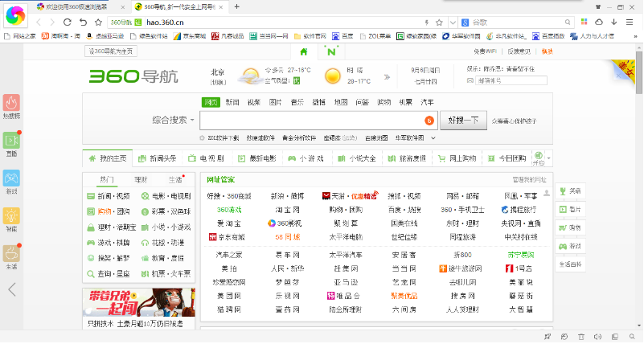Select the 新闻 search category tab
This screenshot has width=644, height=344.
click(232, 102)
